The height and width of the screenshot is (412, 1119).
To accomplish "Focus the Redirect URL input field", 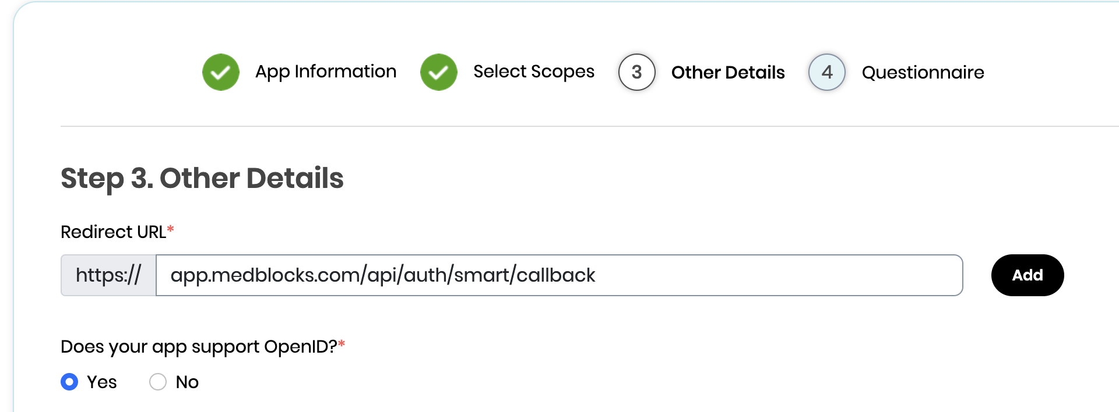I will coord(559,275).
